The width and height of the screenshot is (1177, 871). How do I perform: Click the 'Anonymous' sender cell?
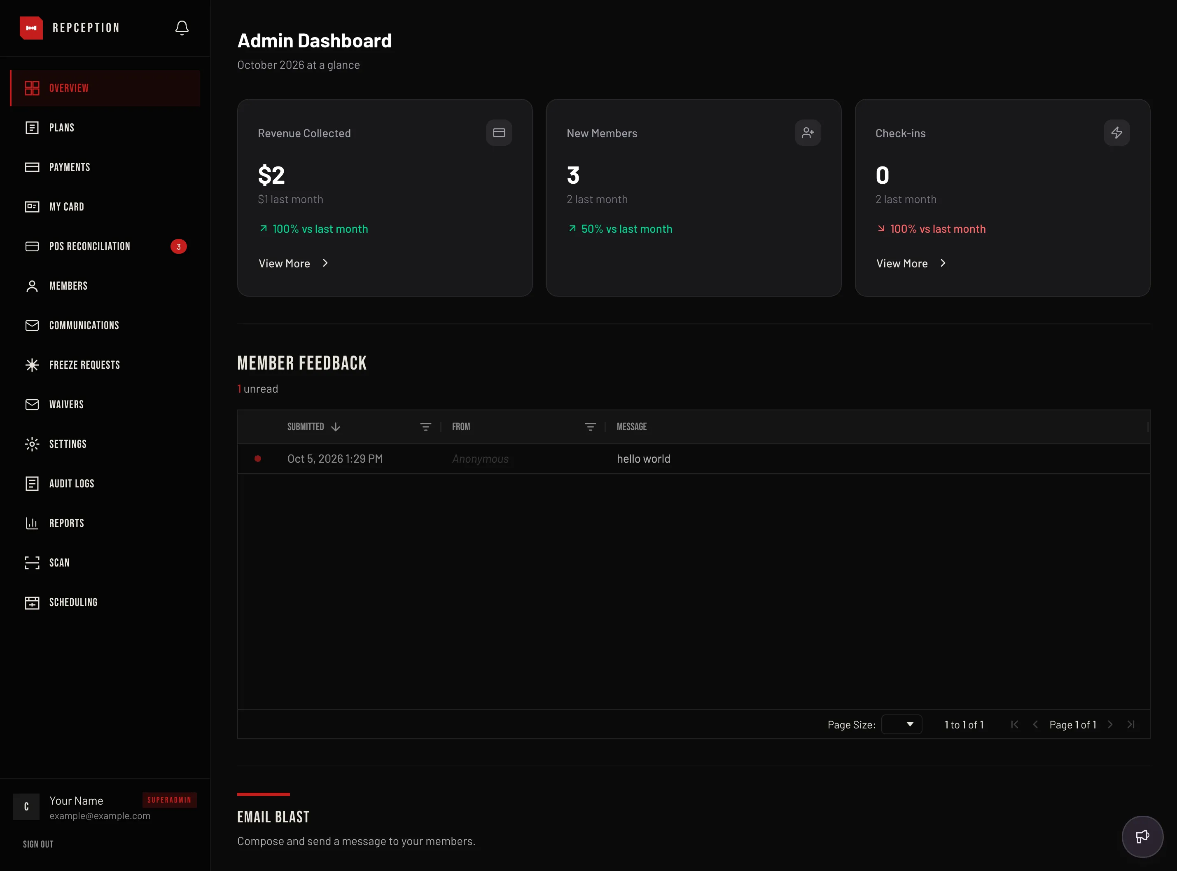[480, 459]
